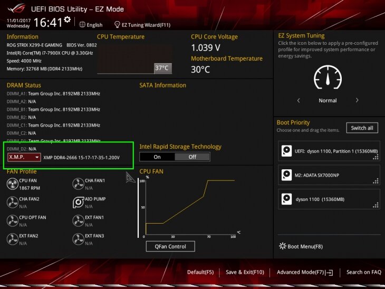
Task: Click drag handle on dyson 1100 (15360MB) entry
Action: click(x=376, y=205)
